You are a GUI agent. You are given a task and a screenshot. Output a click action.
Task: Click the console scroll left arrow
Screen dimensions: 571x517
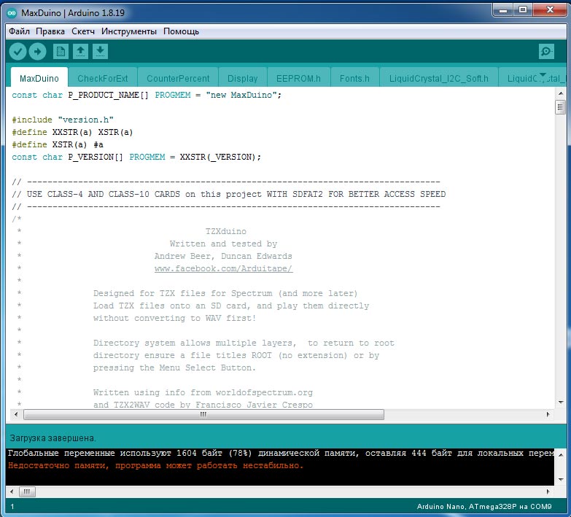11,492
